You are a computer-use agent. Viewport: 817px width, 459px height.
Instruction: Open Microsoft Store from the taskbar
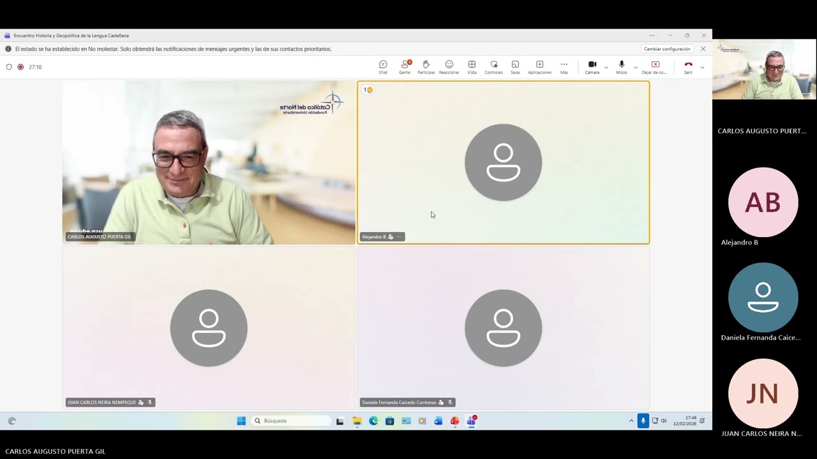[389, 421]
